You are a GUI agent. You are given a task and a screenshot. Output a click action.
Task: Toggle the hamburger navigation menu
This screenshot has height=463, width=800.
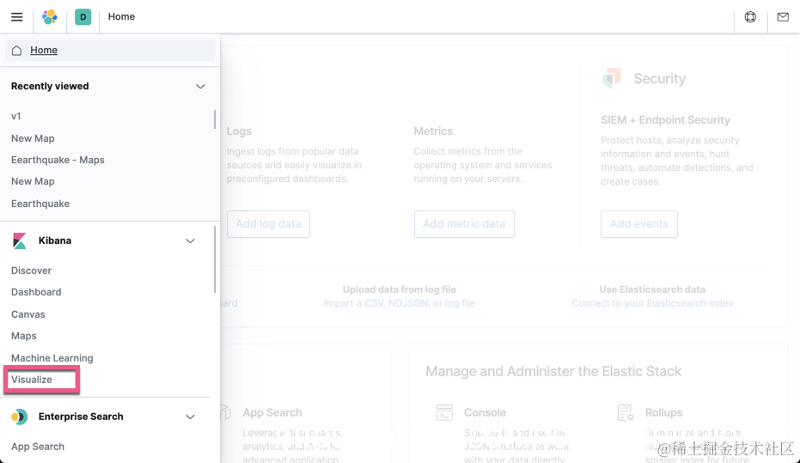tap(17, 17)
